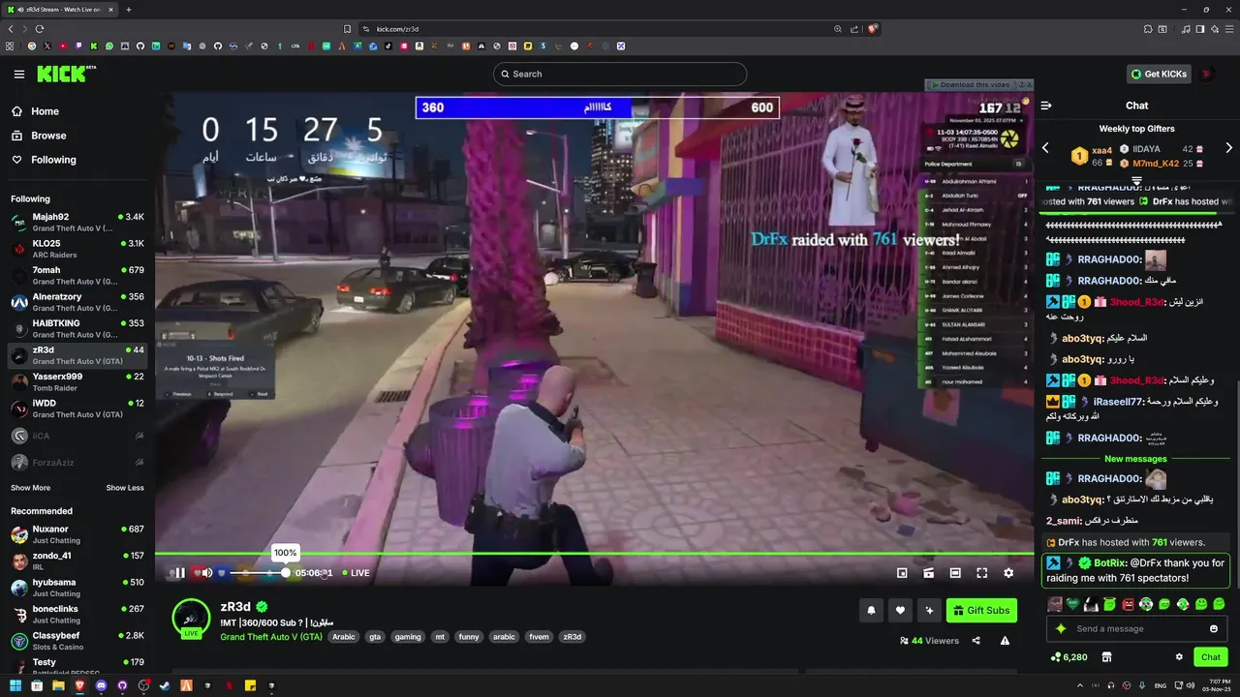The height and width of the screenshot is (697, 1240).
Task: Click Show Less in following list
Action: (x=125, y=488)
